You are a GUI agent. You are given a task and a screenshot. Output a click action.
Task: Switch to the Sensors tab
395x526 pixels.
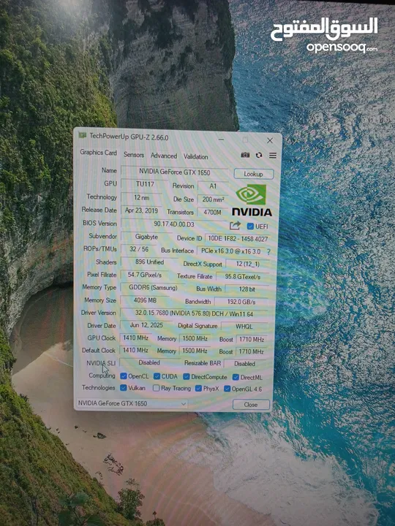click(x=134, y=155)
